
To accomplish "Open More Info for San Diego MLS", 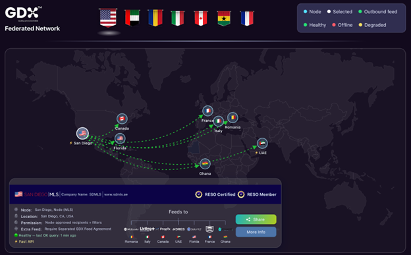I will [x=256, y=232].
